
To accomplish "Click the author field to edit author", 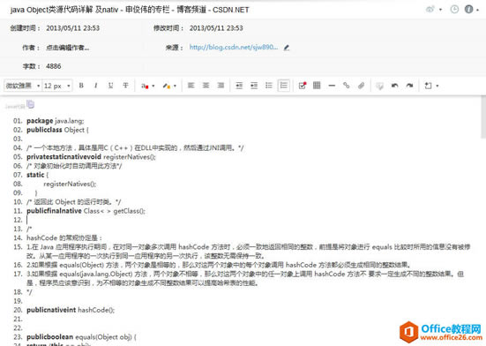I will pyautogui.click(x=68, y=48).
